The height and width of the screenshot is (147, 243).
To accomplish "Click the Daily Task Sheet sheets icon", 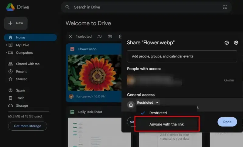I will point(72,112).
